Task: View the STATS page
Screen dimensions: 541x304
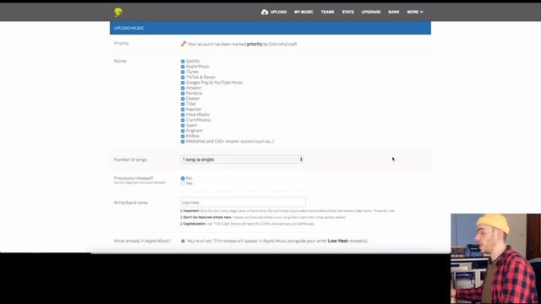Action: tap(347, 12)
